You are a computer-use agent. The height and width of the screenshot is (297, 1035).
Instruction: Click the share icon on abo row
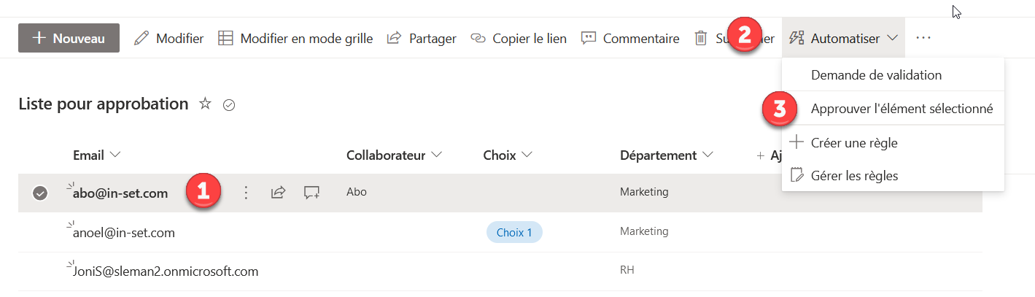[x=278, y=193]
